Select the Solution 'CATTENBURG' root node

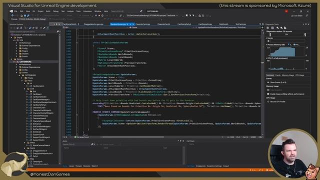[x=28, y=35]
